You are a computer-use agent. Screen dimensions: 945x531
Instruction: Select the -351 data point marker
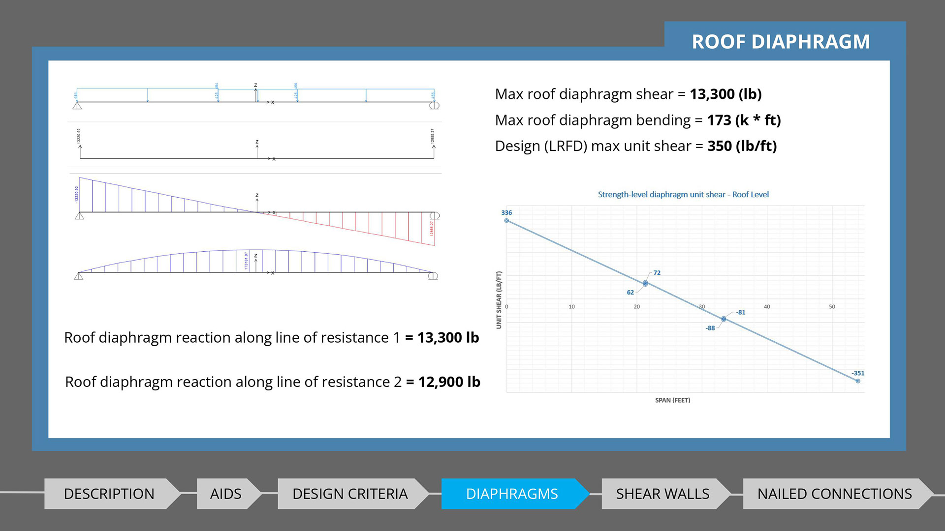pyautogui.click(x=858, y=381)
